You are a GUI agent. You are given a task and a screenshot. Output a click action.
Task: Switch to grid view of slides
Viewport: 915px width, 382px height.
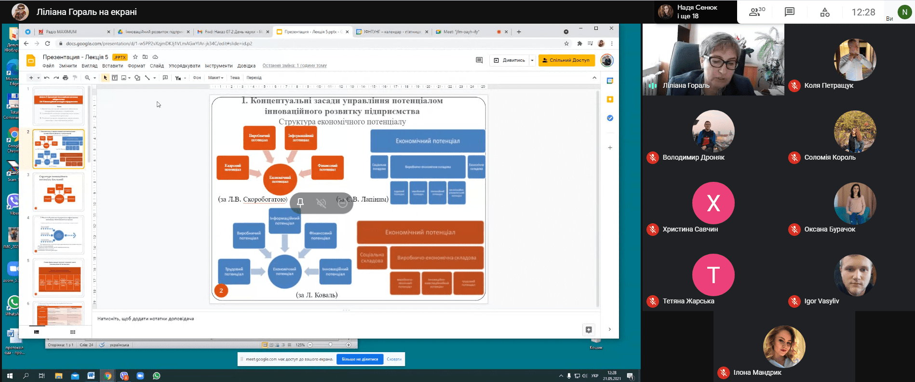[73, 332]
